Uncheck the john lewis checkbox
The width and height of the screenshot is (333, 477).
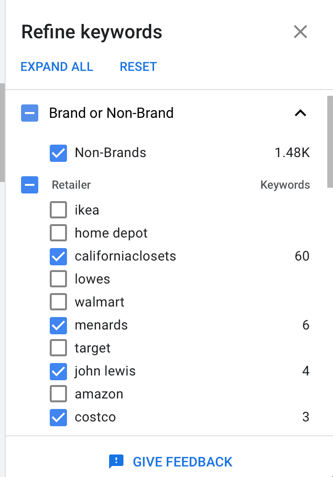[x=58, y=371]
